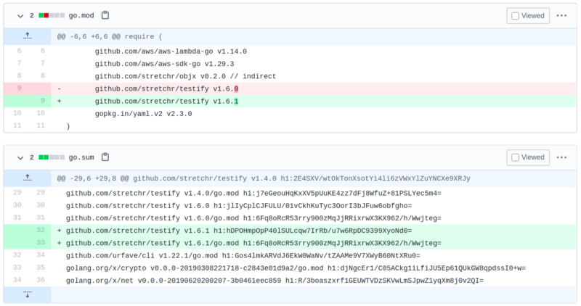
Task: Mark go.mod as Viewed
Action: pyautogui.click(x=528, y=15)
